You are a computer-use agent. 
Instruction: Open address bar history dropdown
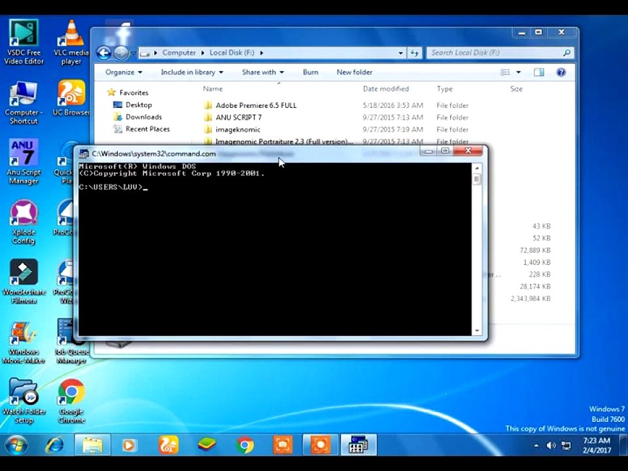[x=400, y=53]
